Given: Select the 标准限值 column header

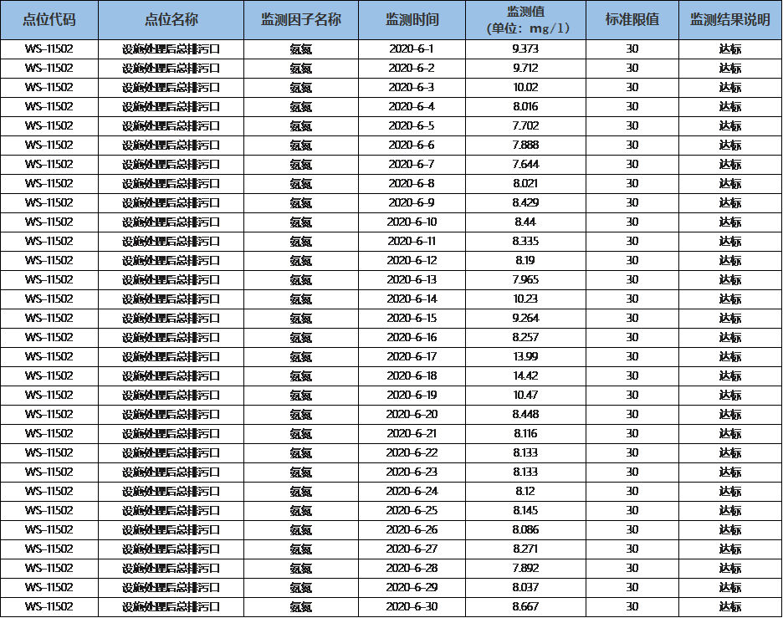Looking at the screenshot, I should click(632, 20).
